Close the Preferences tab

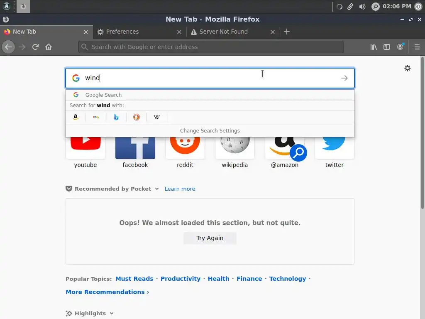coord(179,32)
